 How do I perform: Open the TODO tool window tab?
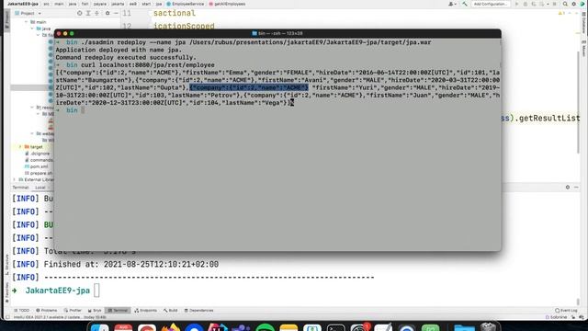(x=21, y=311)
